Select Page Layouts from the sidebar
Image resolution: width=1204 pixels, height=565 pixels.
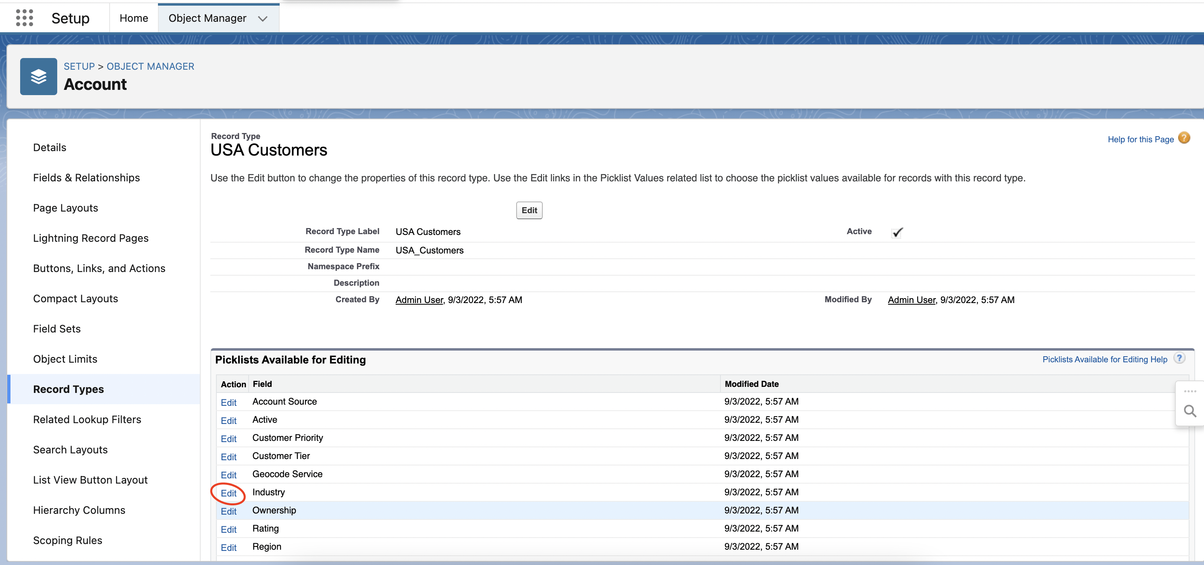tap(65, 208)
